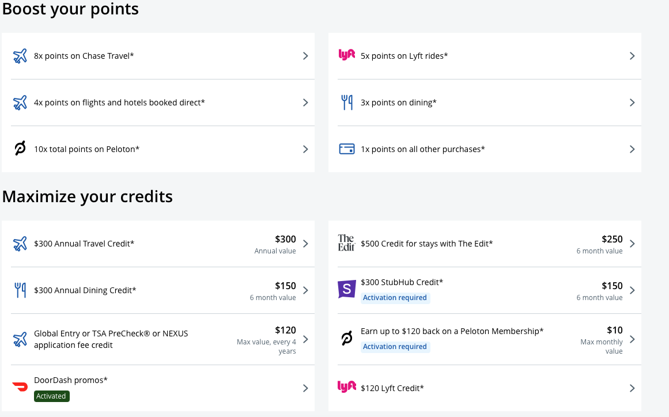Expand the 8x points on Chase Travel chevron

point(305,56)
